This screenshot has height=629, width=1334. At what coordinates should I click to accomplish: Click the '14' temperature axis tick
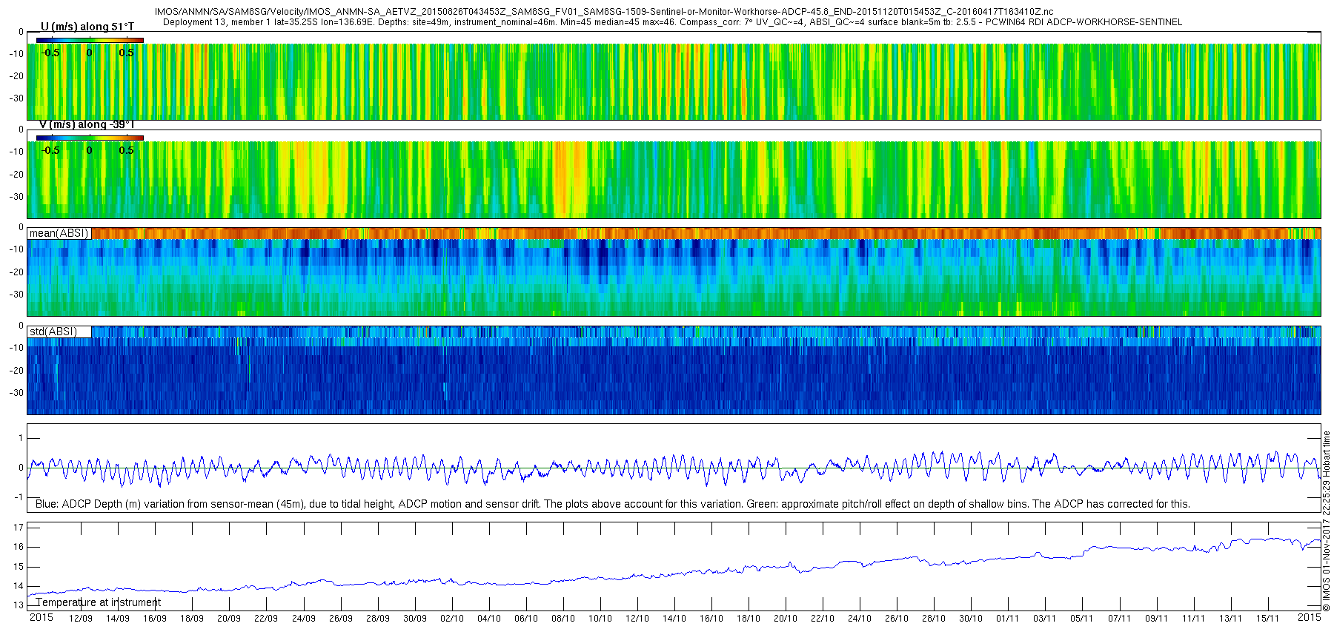(19, 586)
